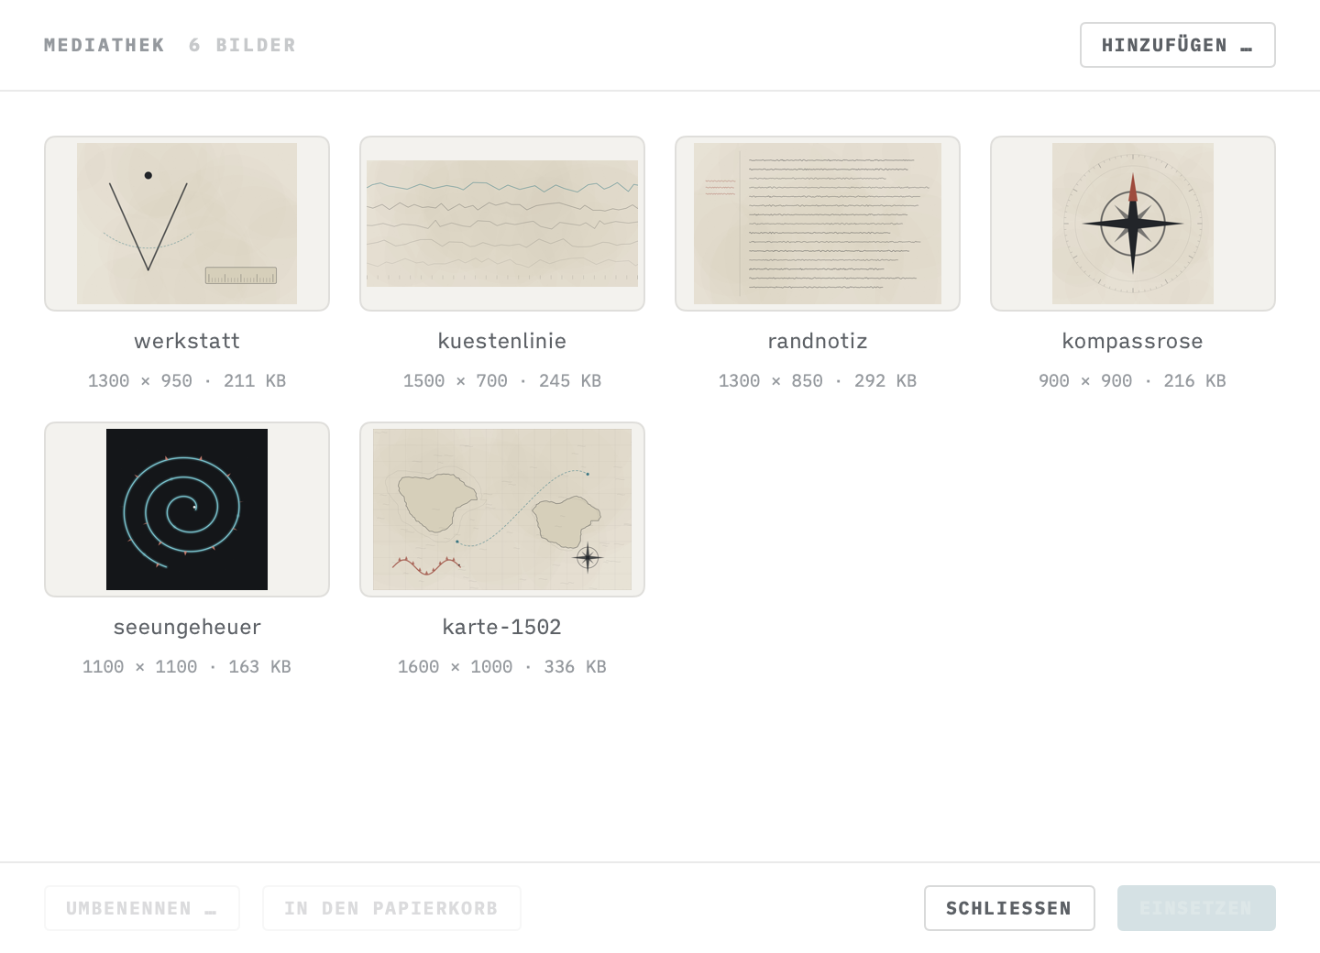Select the kuestenlinie image thumbnail

(x=502, y=224)
